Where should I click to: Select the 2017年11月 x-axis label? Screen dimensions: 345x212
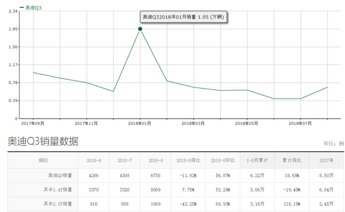(86, 123)
